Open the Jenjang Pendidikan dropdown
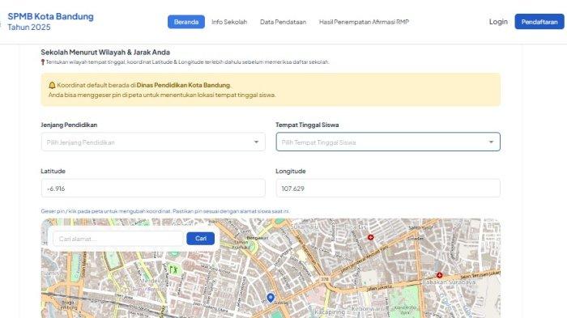567x318 pixels. tap(153, 142)
